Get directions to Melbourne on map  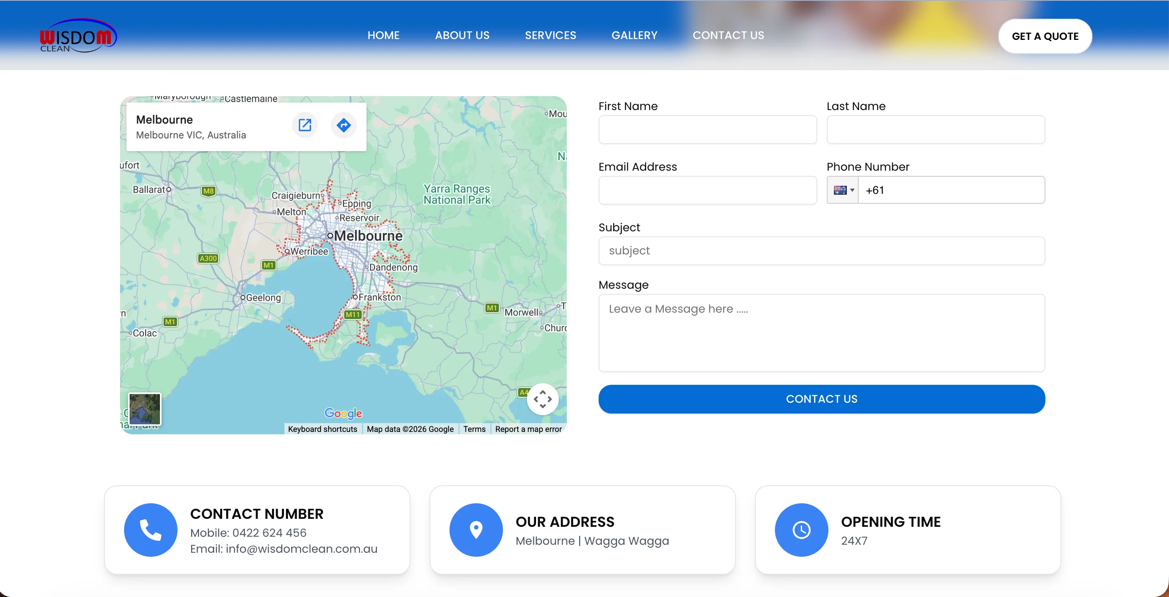343,125
